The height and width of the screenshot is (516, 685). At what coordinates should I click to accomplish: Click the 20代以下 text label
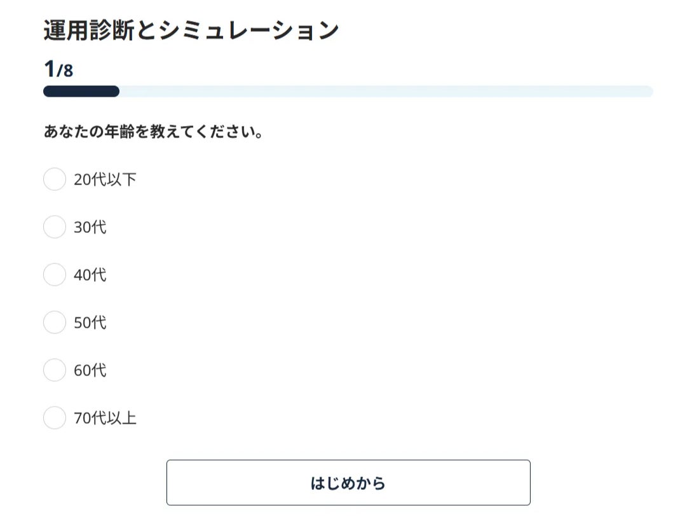[105, 179]
